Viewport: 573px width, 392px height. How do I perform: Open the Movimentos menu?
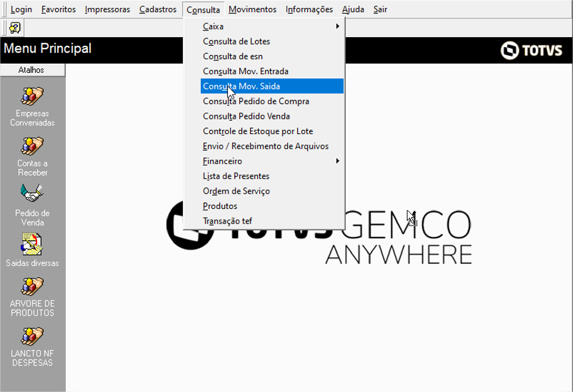coord(253,9)
